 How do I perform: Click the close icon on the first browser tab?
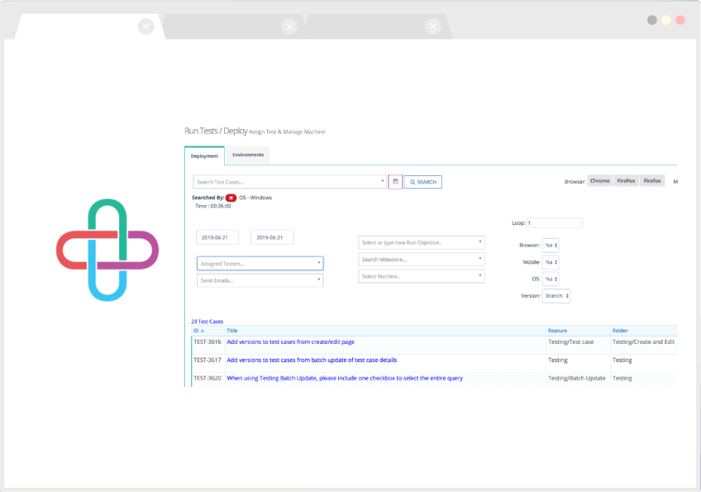tap(145, 26)
